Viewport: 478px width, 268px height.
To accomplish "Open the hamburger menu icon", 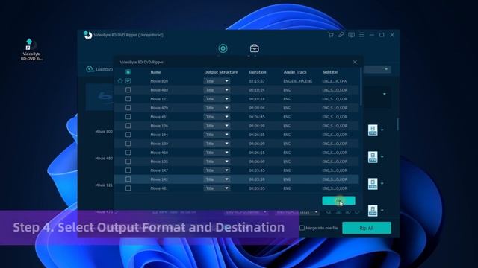I will [x=361, y=35].
